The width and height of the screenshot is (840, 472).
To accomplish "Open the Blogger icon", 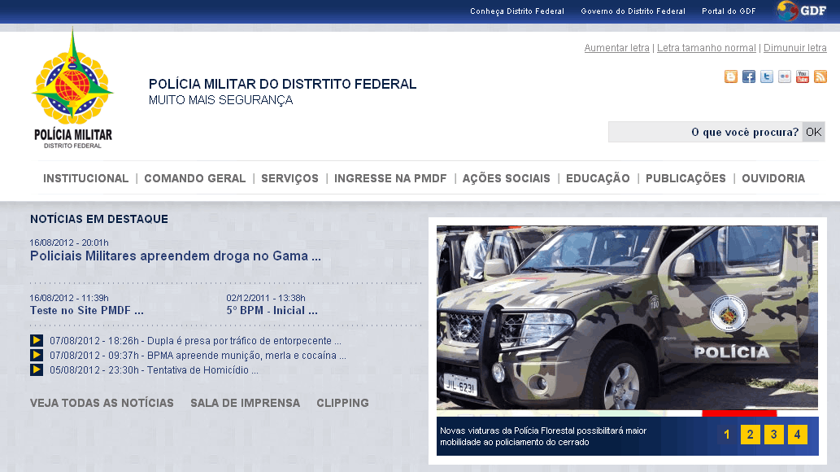I will 730,76.
